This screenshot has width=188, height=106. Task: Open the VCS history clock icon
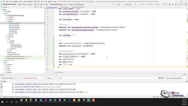(164, 4)
